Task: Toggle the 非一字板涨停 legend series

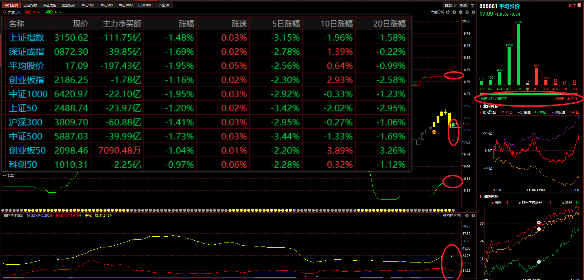Action: 530,203
